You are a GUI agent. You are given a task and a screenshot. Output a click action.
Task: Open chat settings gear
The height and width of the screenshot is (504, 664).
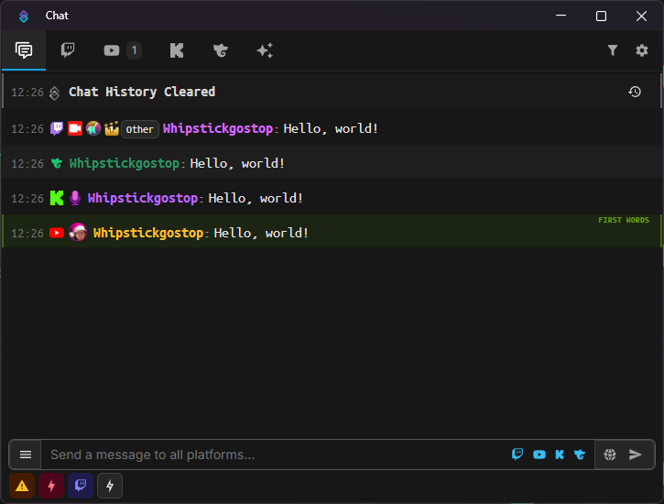tap(642, 50)
